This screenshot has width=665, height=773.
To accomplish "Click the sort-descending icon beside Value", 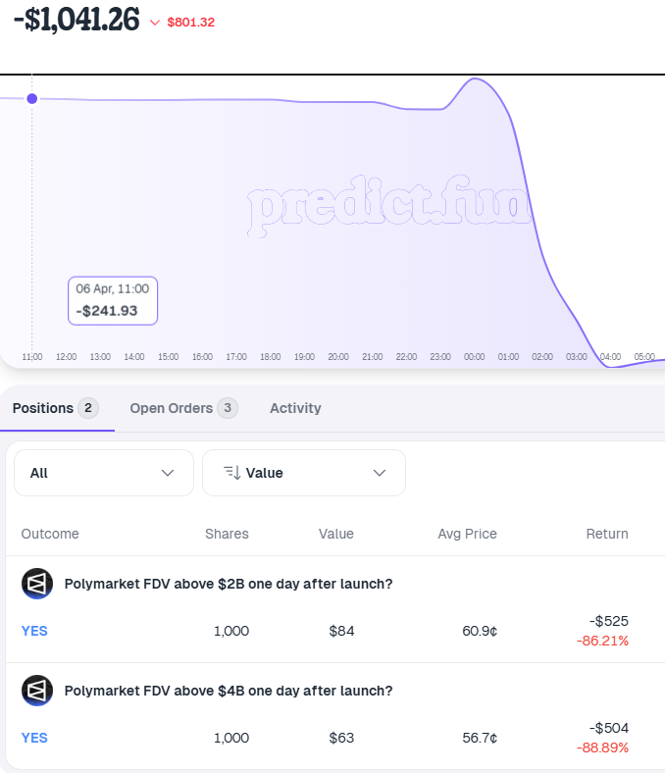I will pos(232,473).
